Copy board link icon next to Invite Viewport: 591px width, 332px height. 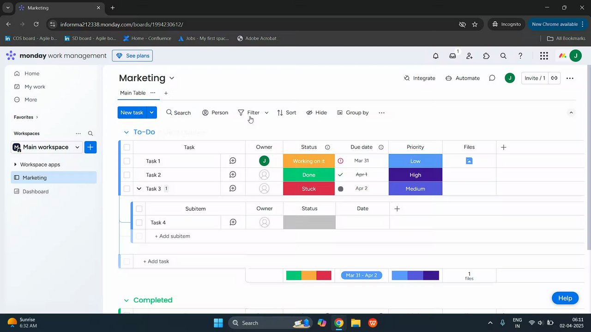pyautogui.click(x=554, y=78)
